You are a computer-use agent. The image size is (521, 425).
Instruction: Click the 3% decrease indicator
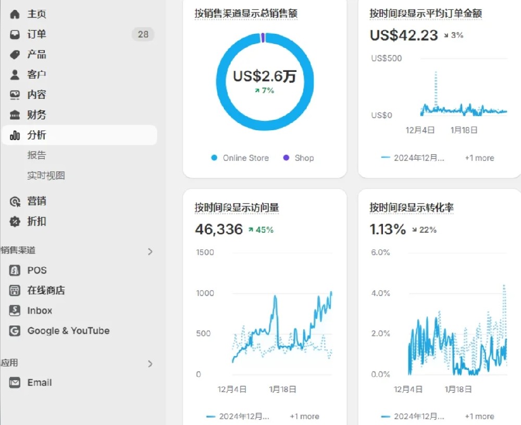point(454,35)
